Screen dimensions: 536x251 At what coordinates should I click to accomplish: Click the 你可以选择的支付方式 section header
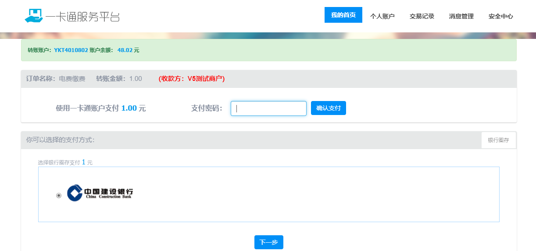tap(61, 140)
